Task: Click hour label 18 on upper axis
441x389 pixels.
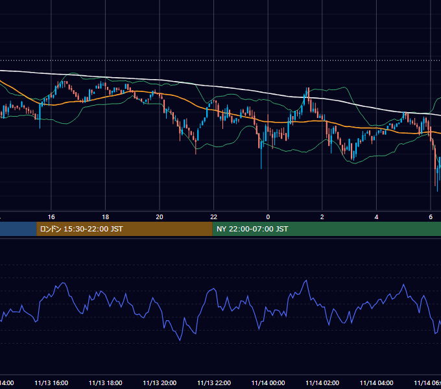Action: [x=106, y=217]
